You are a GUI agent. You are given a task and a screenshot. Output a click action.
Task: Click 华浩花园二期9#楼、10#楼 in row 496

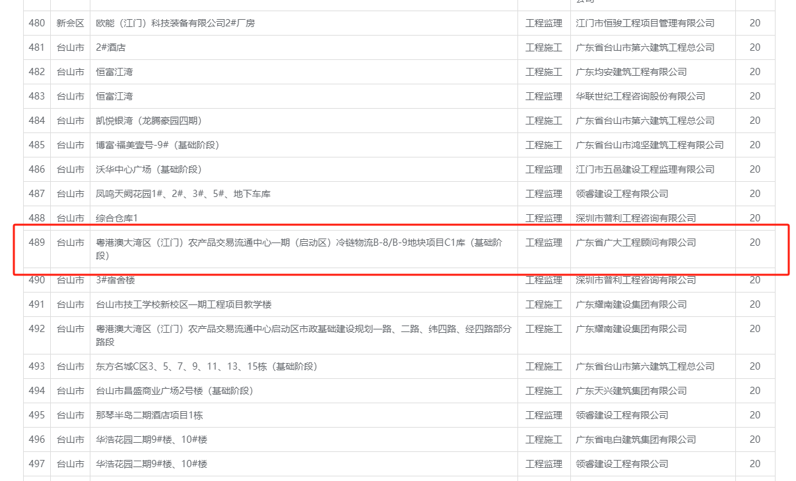tap(151, 439)
